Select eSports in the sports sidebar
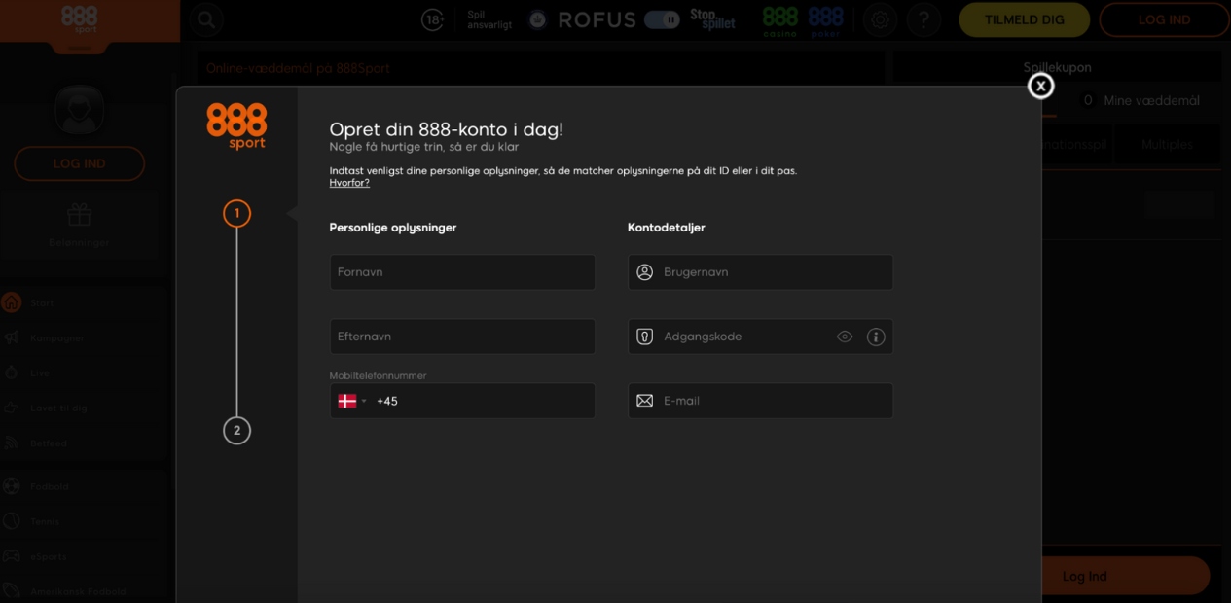Screen dimensions: 1231x603 click(49, 556)
